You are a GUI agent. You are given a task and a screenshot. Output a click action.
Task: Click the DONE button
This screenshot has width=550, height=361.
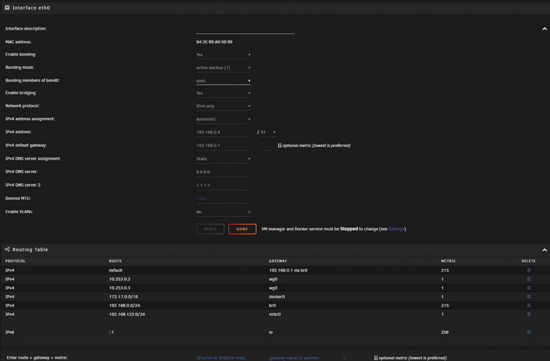tap(242, 229)
